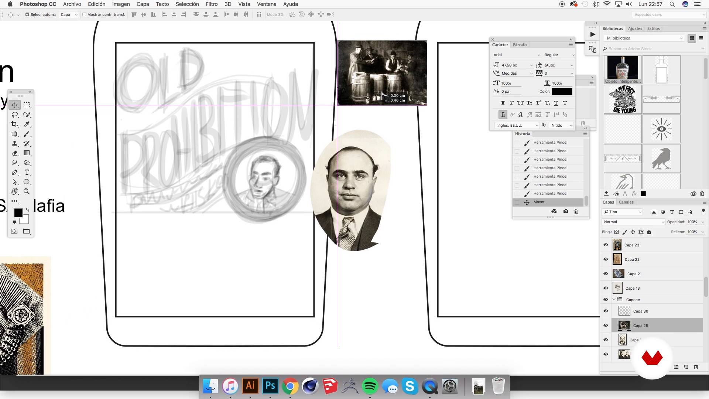Select the Clone Stamp tool
Image resolution: width=709 pixels, height=399 pixels.
[14, 144]
